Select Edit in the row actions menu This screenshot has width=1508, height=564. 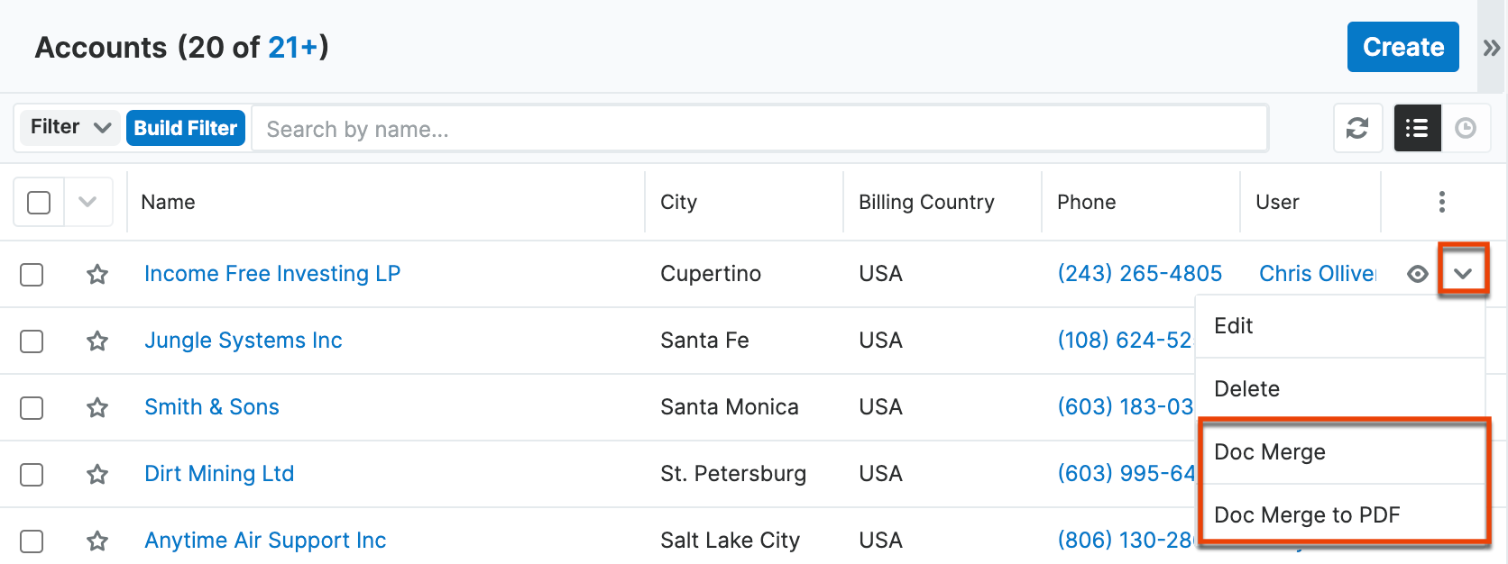[x=1233, y=325]
